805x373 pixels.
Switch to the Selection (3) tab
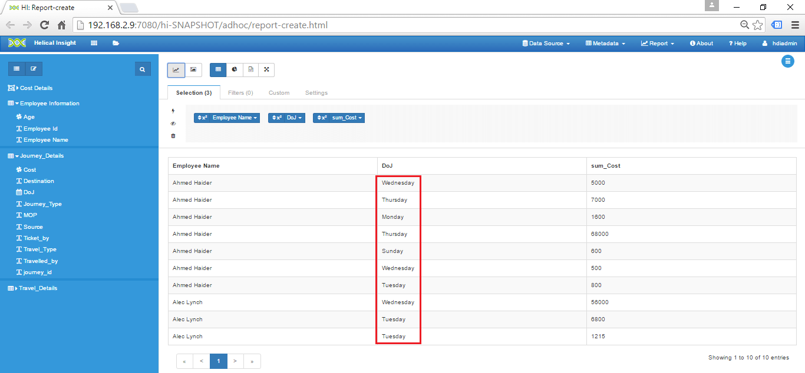click(x=194, y=93)
